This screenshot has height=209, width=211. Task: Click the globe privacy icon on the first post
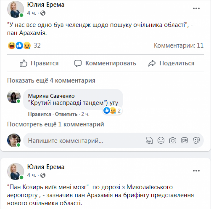point(43,13)
